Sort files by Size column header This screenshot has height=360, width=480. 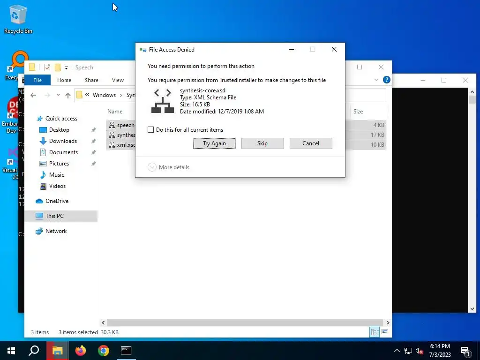click(x=358, y=112)
